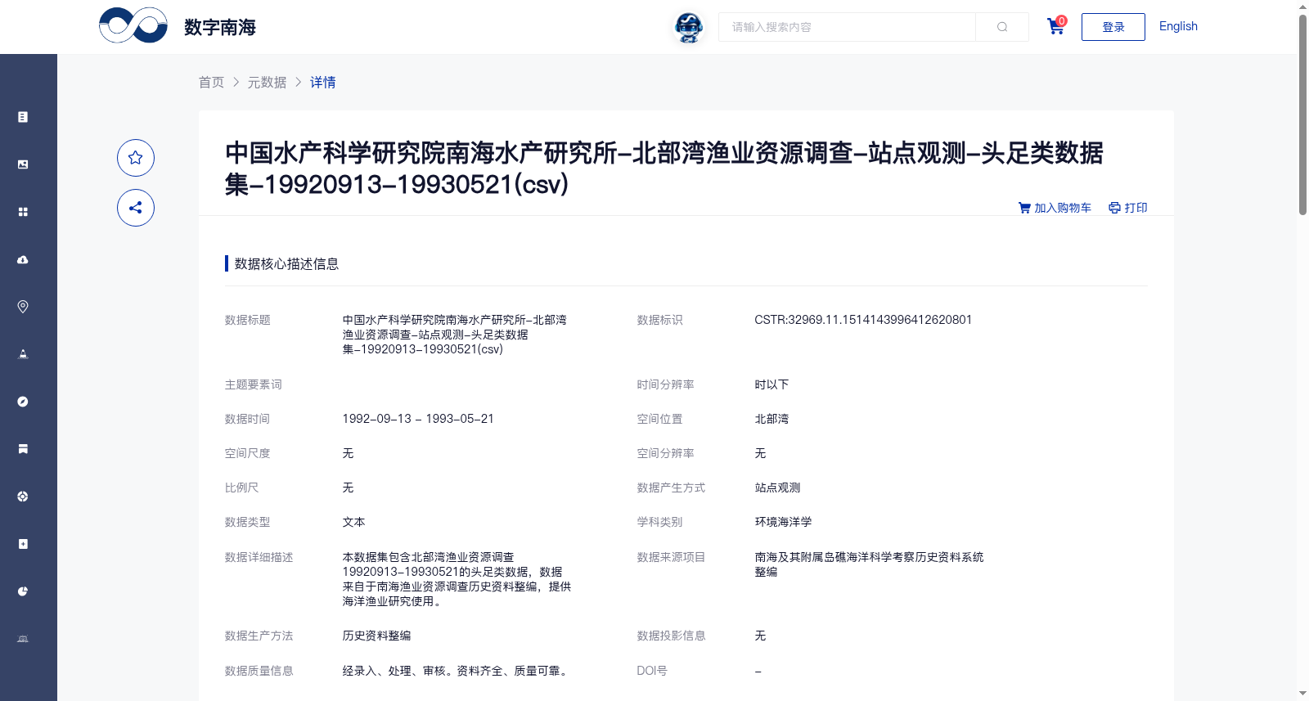The width and height of the screenshot is (1309, 701).
Task: Click the search magnifier button
Action: tap(1002, 27)
